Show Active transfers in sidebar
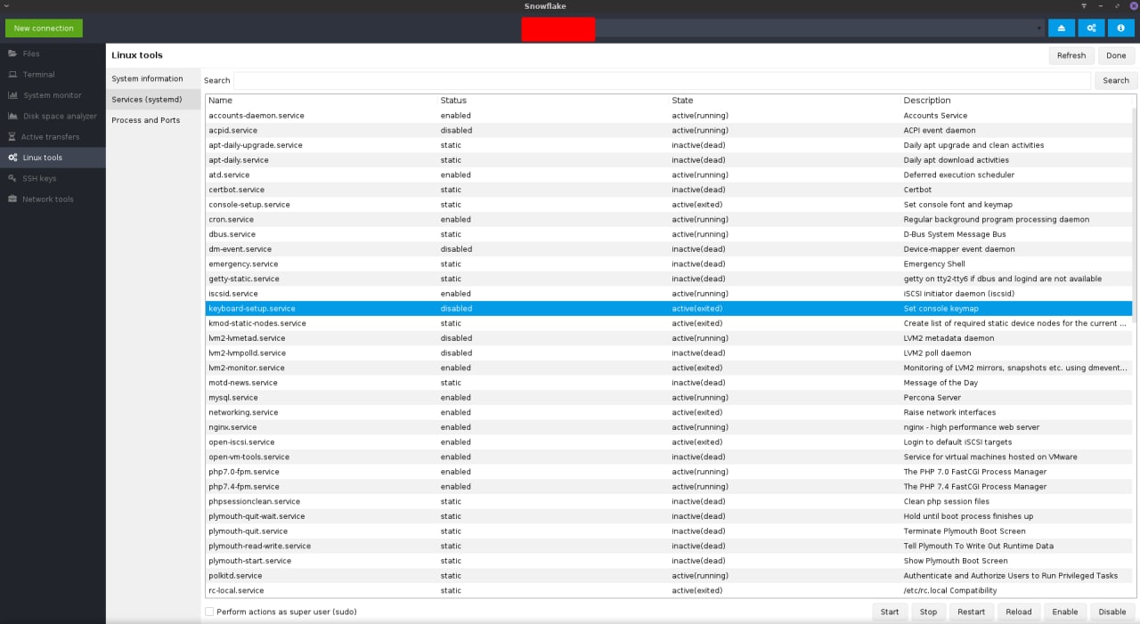Viewport: 1140px width, 624px height. pos(53,137)
